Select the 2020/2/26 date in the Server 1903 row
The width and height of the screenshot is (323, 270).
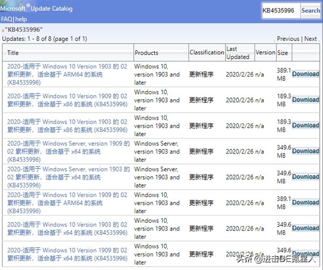pyautogui.click(x=240, y=177)
